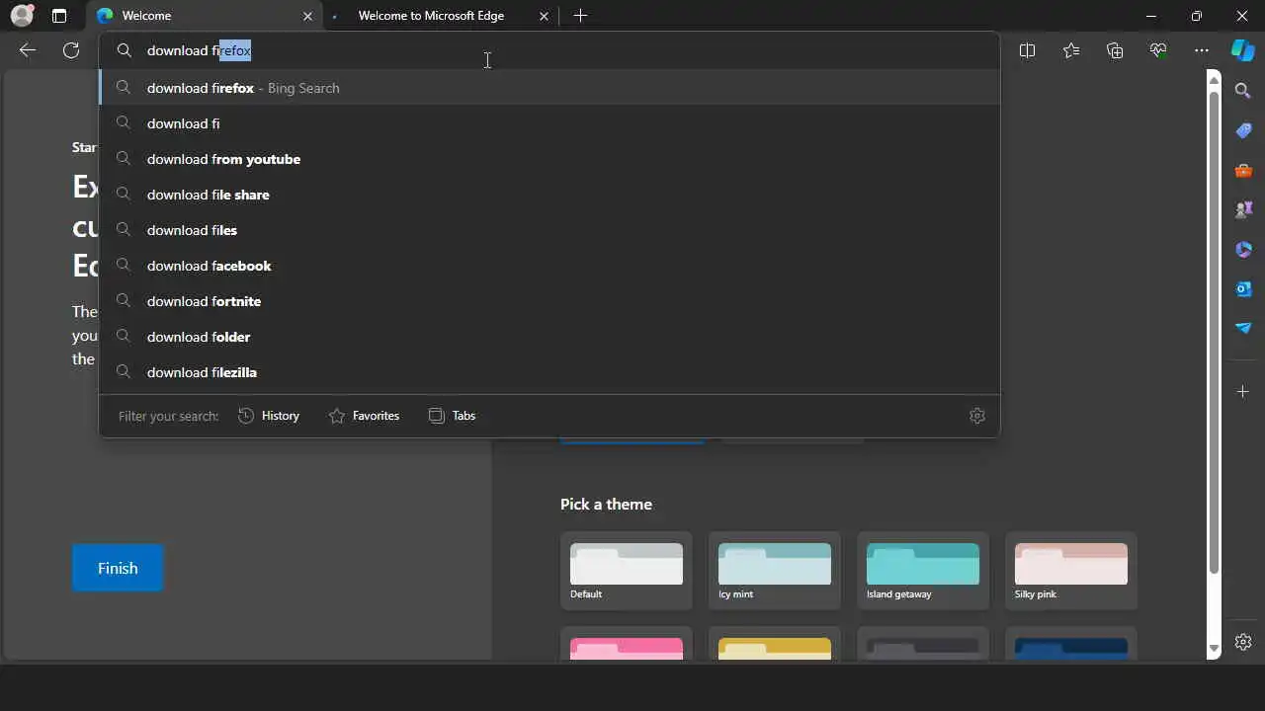Screen dimensions: 1265x711
Task: Open the profile avatar icon
Action: pyautogui.click(x=22, y=16)
